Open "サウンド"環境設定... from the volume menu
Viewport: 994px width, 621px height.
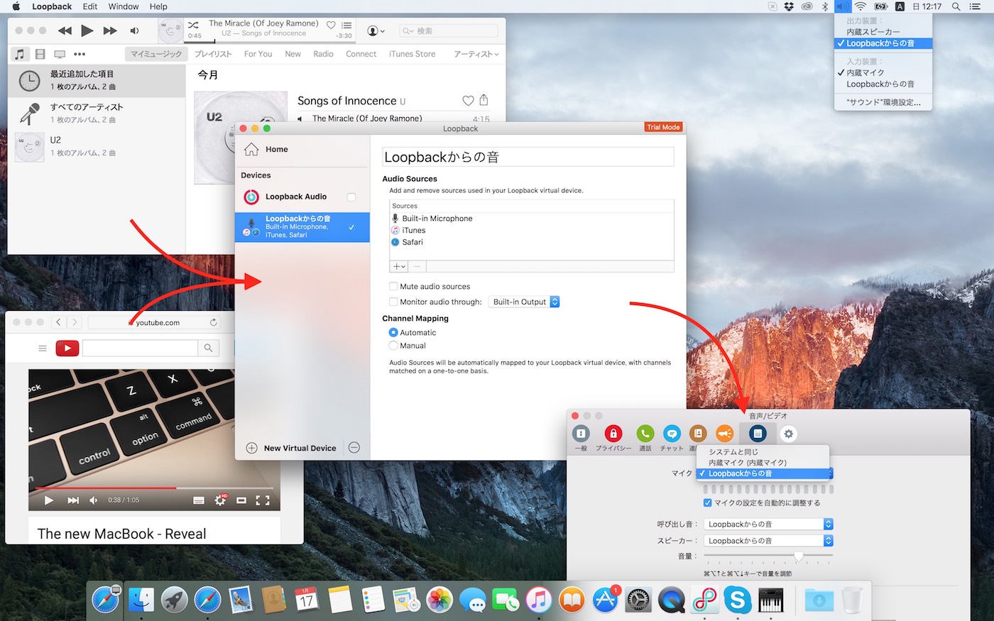883,102
